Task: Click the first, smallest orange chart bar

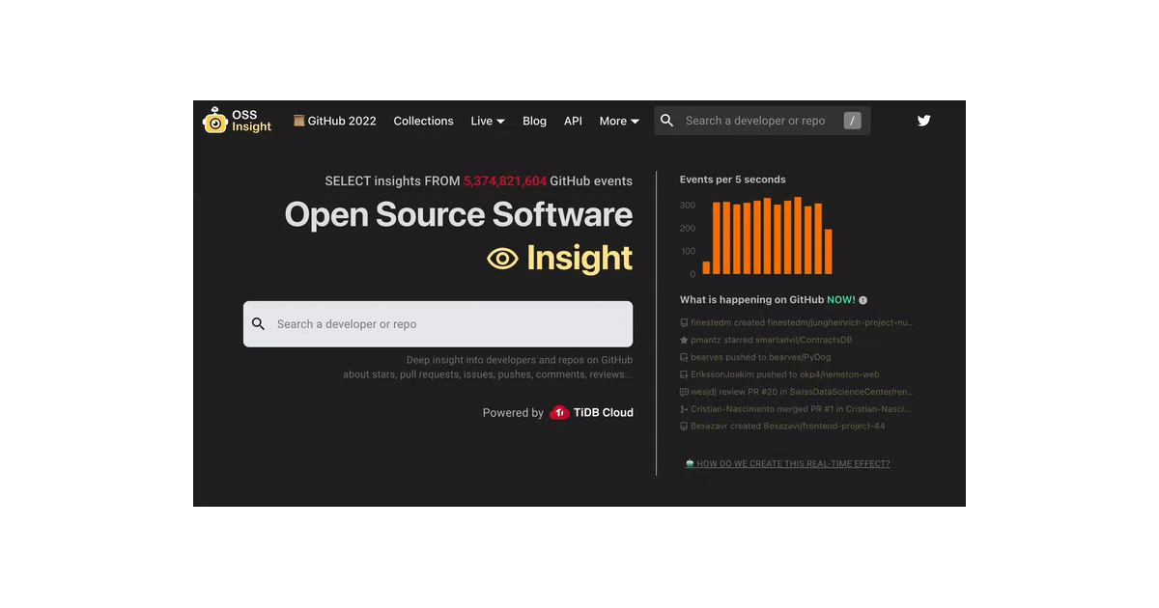Action: coord(706,267)
